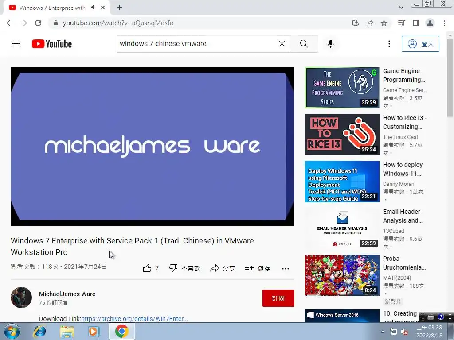The image size is (454, 340).
Task: Open MichaelJames Ware channel name link
Action: point(67,294)
